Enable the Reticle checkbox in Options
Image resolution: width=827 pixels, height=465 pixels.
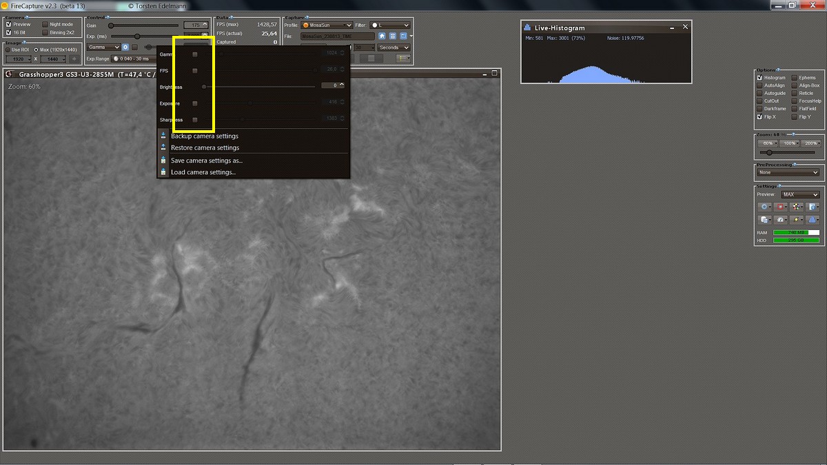click(795, 93)
